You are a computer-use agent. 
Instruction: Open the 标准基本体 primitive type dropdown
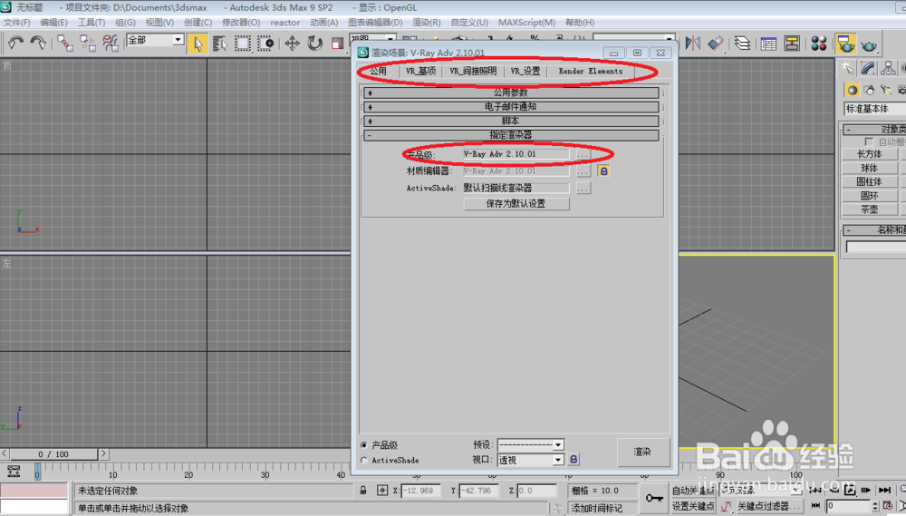tap(875, 109)
